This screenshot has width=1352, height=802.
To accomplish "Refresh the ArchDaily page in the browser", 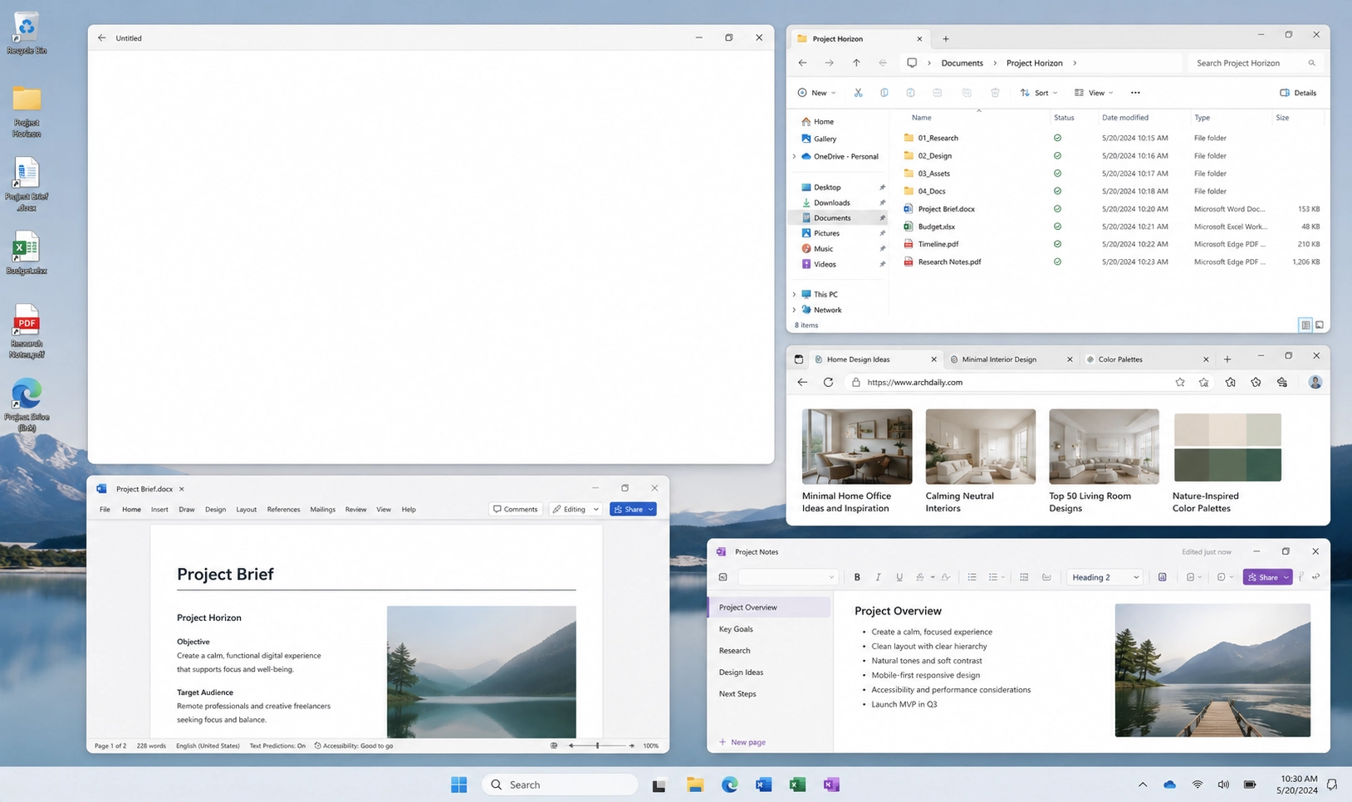I will [x=828, y=383].
